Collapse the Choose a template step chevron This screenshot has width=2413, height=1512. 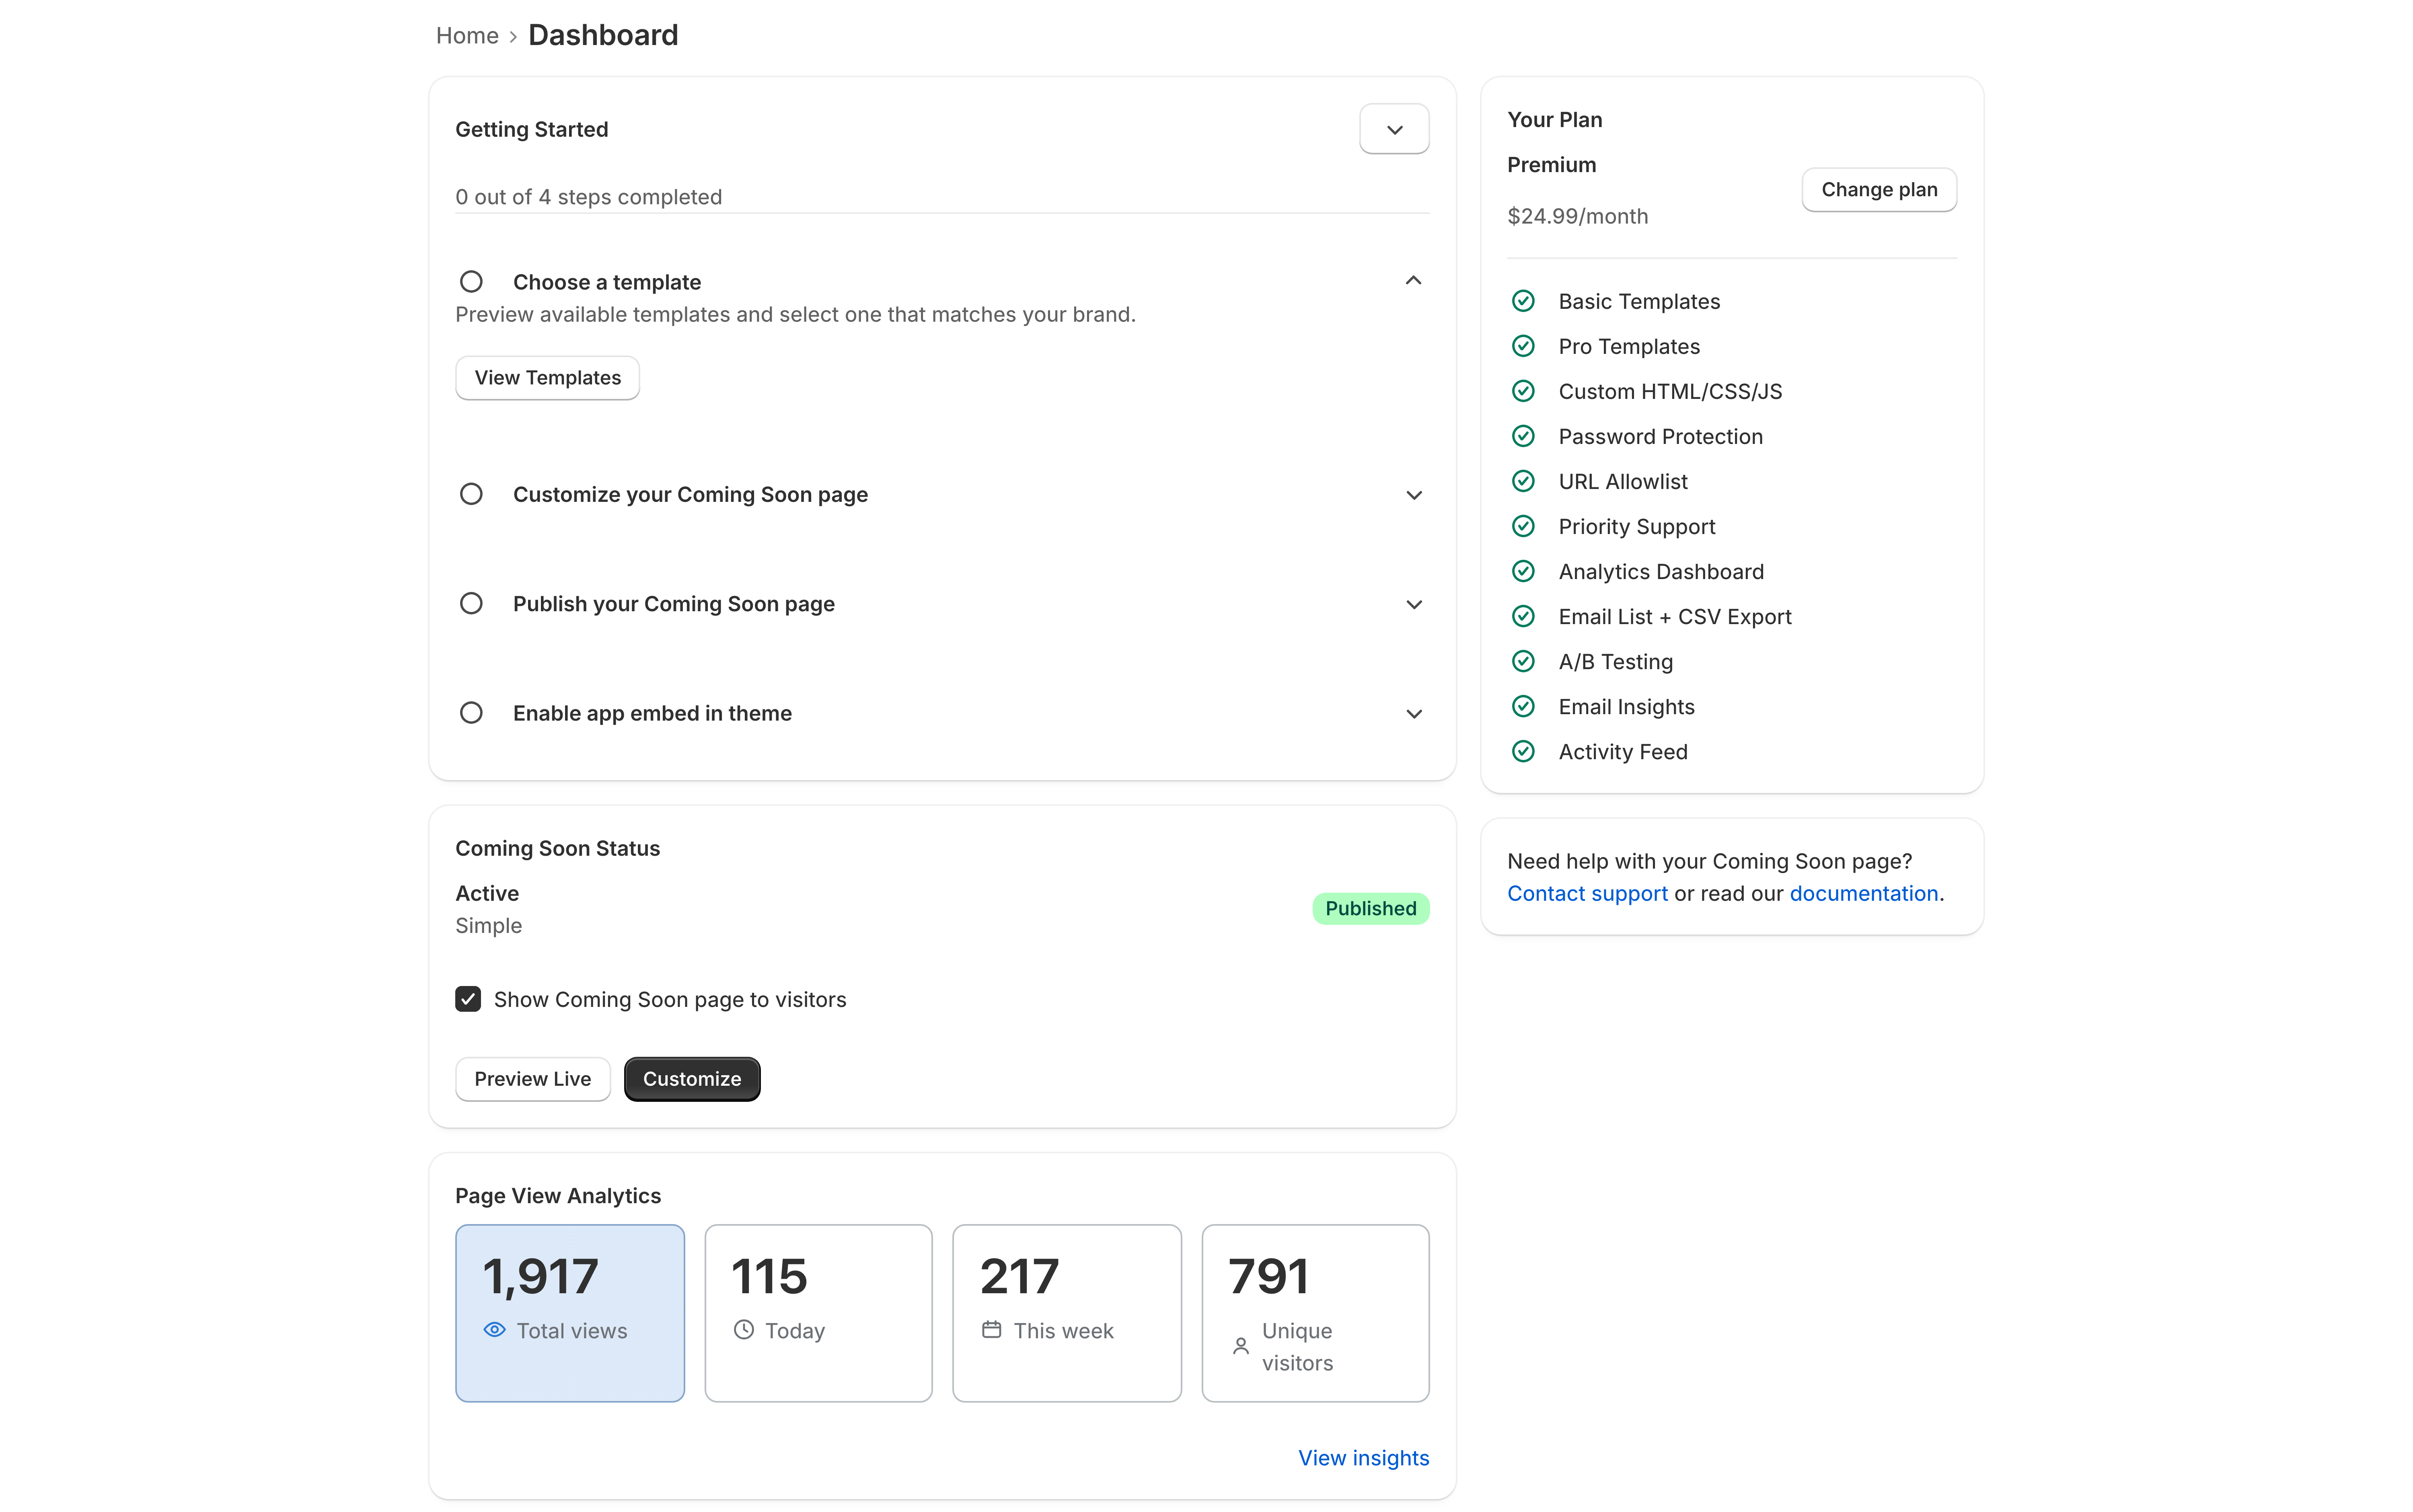tap(1413, 281)
